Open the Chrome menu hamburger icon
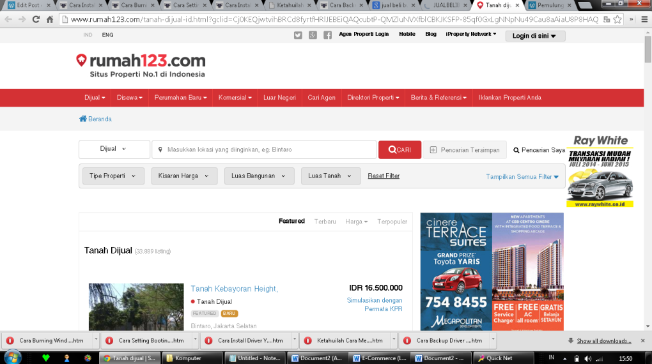Screen dimensions: 652x364 click(644, 19)
